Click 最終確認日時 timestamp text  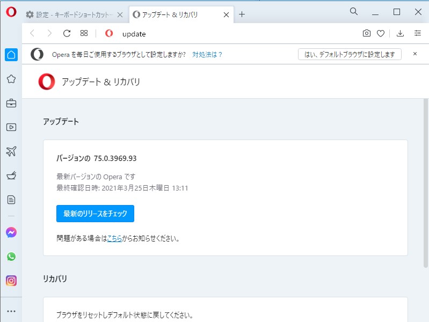point(122,188)
